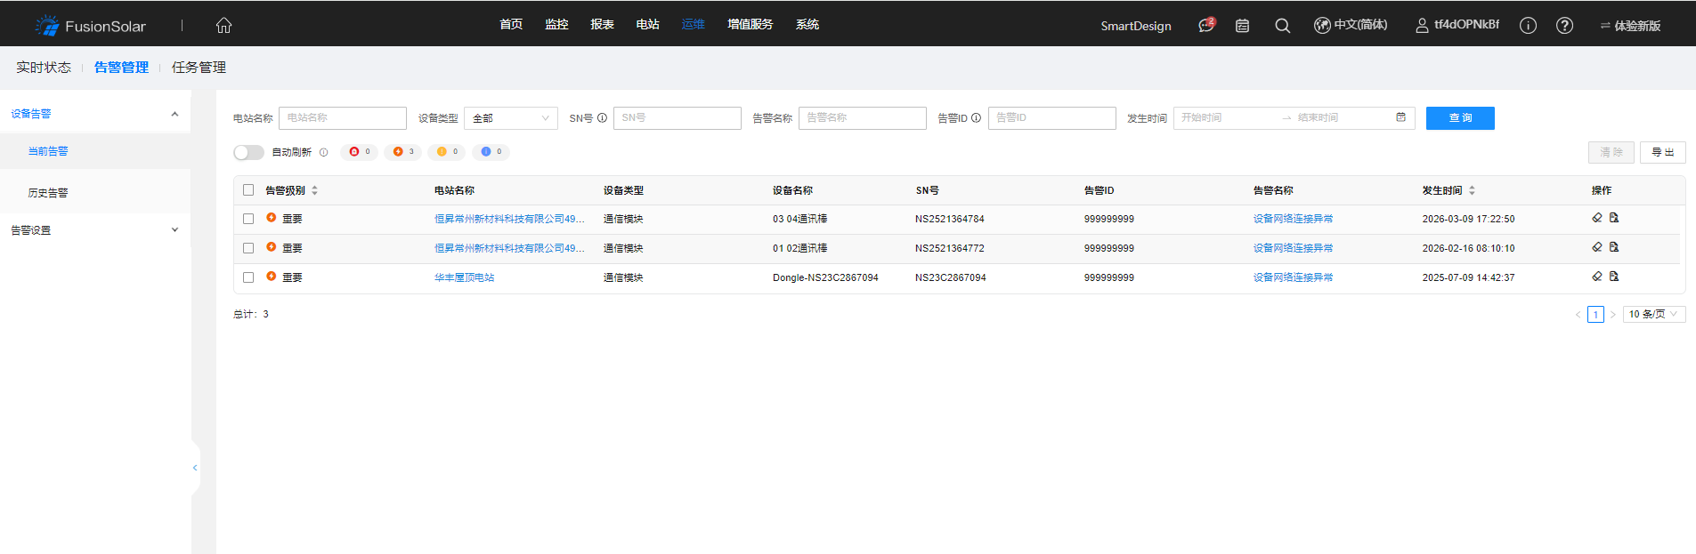This screenshot has height=554, width=1696.
Task: Toggle the 自动刷新 switch
Action: (x=248, y=152)
